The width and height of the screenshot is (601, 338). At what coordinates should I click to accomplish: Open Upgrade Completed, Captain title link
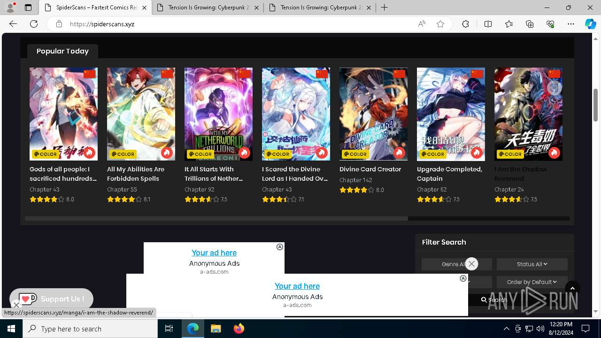click(450, 174)
